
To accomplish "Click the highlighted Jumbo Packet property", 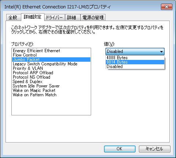I will 51,60.
